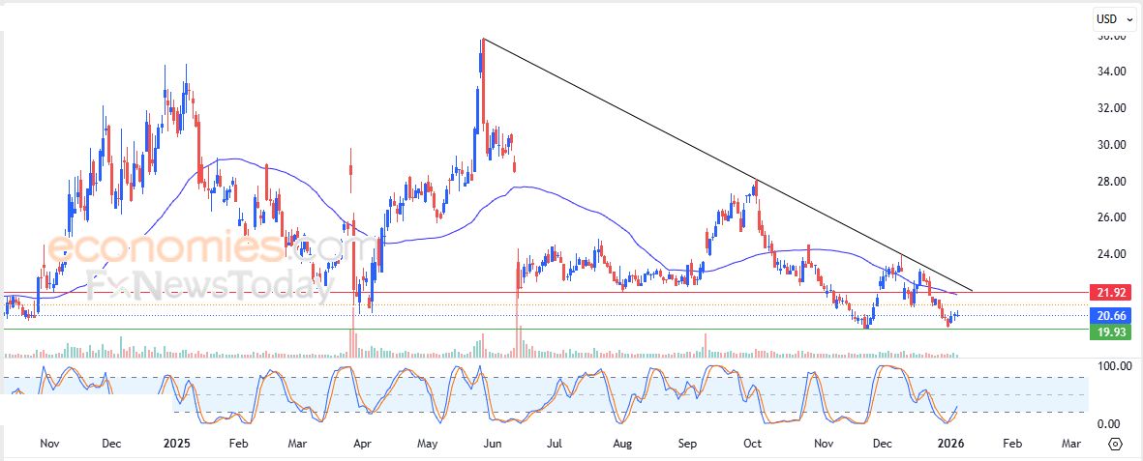Click the Oct label on time axis
Viewport: 1143px width, 461px height.
coord(752,444)
